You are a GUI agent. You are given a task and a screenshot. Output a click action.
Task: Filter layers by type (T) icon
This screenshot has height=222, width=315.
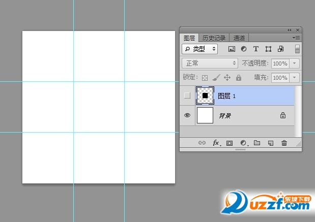click(x=256, y=49)
